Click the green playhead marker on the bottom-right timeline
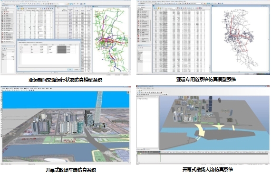271x174 pixels. pos(160,152)
